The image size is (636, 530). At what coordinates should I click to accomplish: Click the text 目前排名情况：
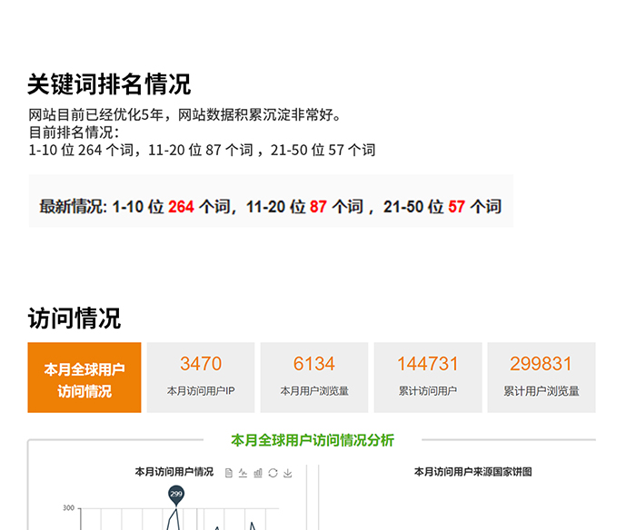click(74, 132)
